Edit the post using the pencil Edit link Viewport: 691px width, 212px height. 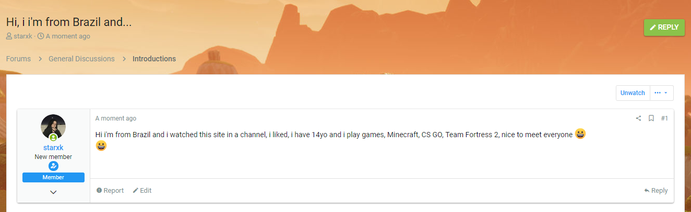click(x=142, y=191)
